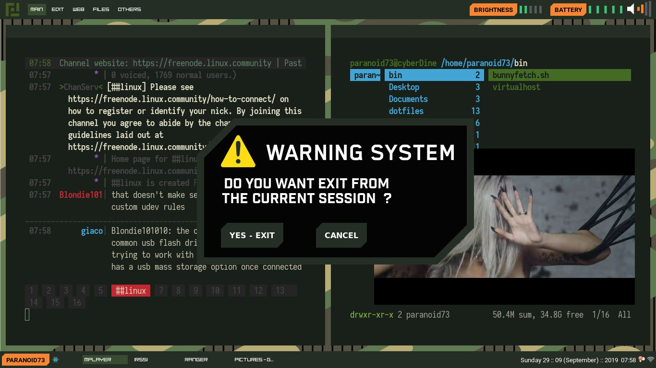656x368 pixels.
Task: Click the giaco nickname in irssi
Action: [x=92, y=231]
